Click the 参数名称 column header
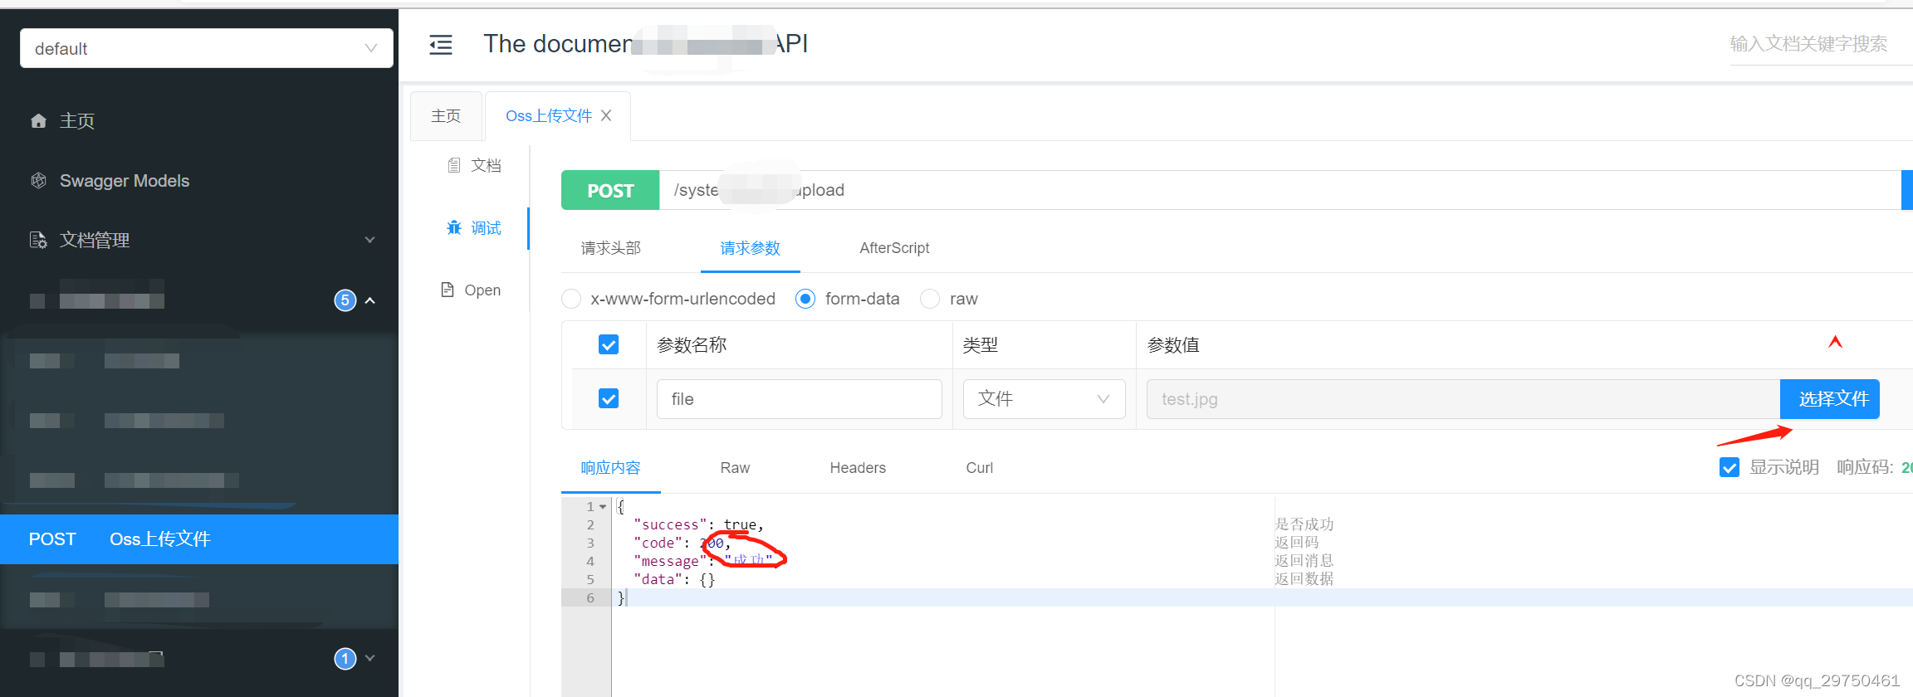Image resolution: width=1913 pixels, height=697 pixels. tap(692, 344)
